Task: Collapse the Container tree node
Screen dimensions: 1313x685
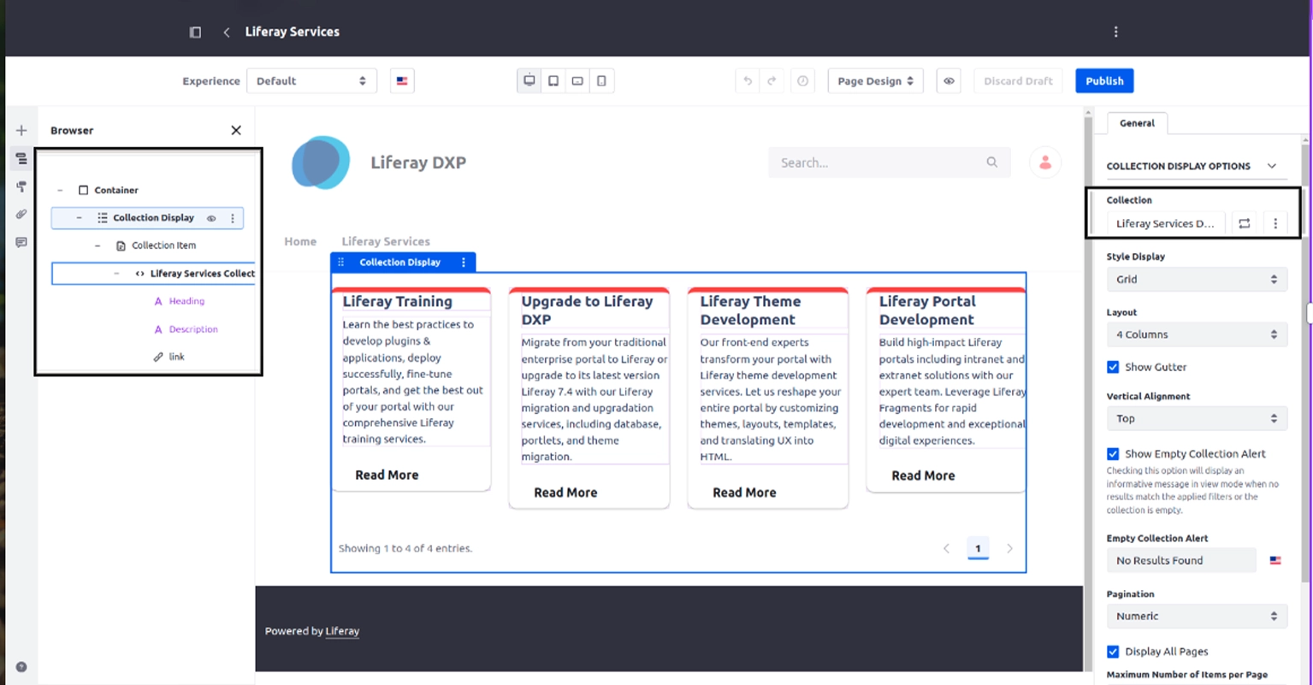Action: 60,191
